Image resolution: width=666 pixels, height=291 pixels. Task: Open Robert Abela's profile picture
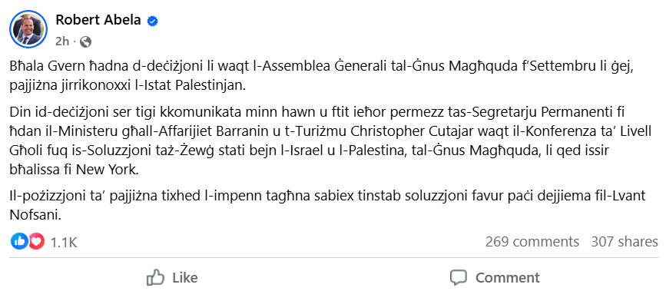click(x=28, y=29)
